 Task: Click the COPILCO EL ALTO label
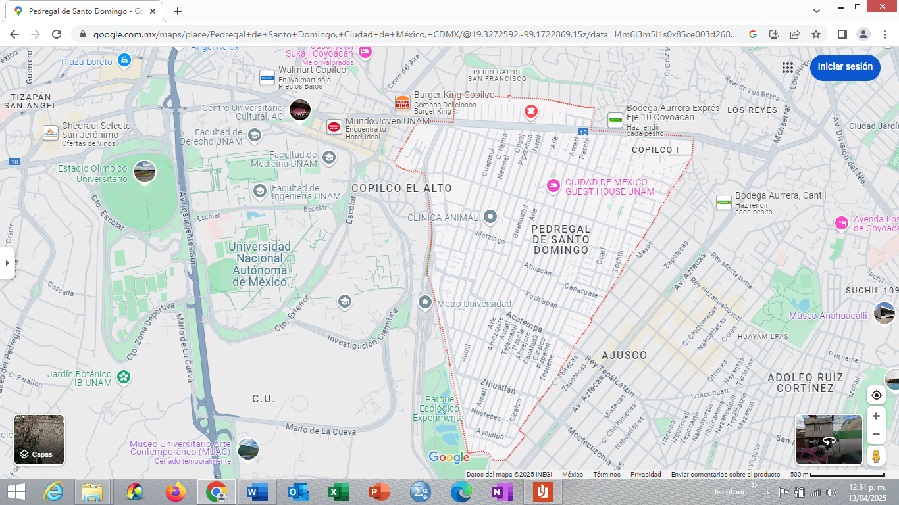tap(401, 189)
